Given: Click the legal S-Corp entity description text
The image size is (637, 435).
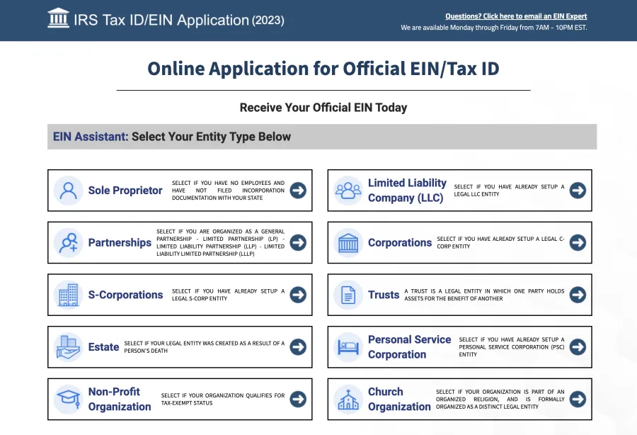Looking at the screenshot, I should click(229, 295).
